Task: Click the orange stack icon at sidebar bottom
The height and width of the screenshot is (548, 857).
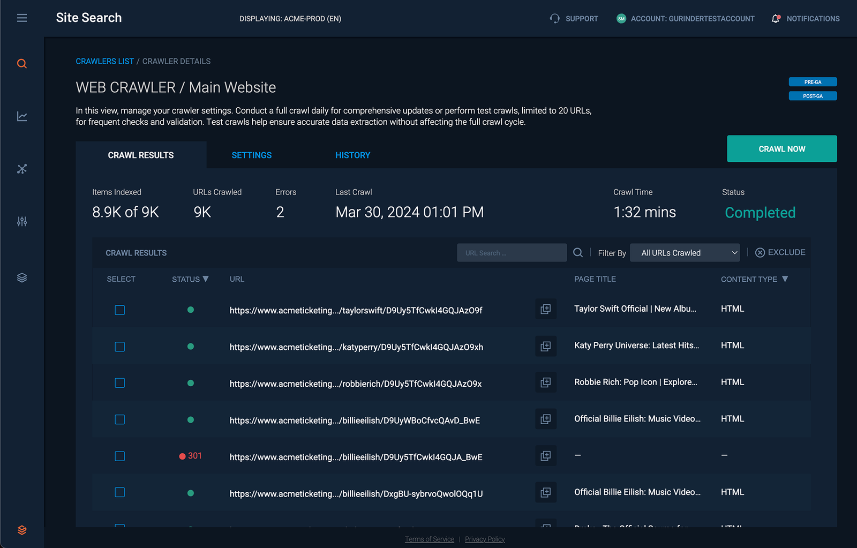Action: pyautogui.click(x=22, y=530)
